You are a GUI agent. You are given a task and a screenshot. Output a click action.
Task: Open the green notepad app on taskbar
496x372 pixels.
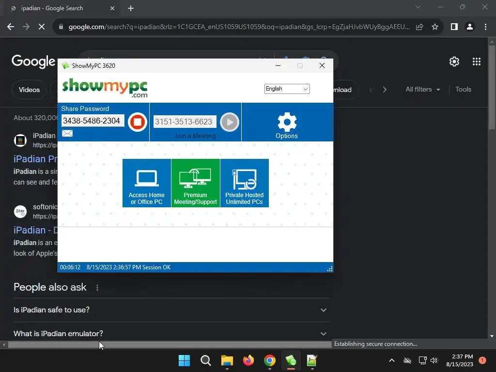(x=312, y=360)
